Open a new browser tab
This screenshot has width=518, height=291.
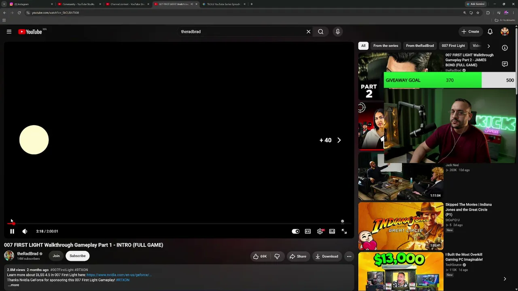(252, 4)
